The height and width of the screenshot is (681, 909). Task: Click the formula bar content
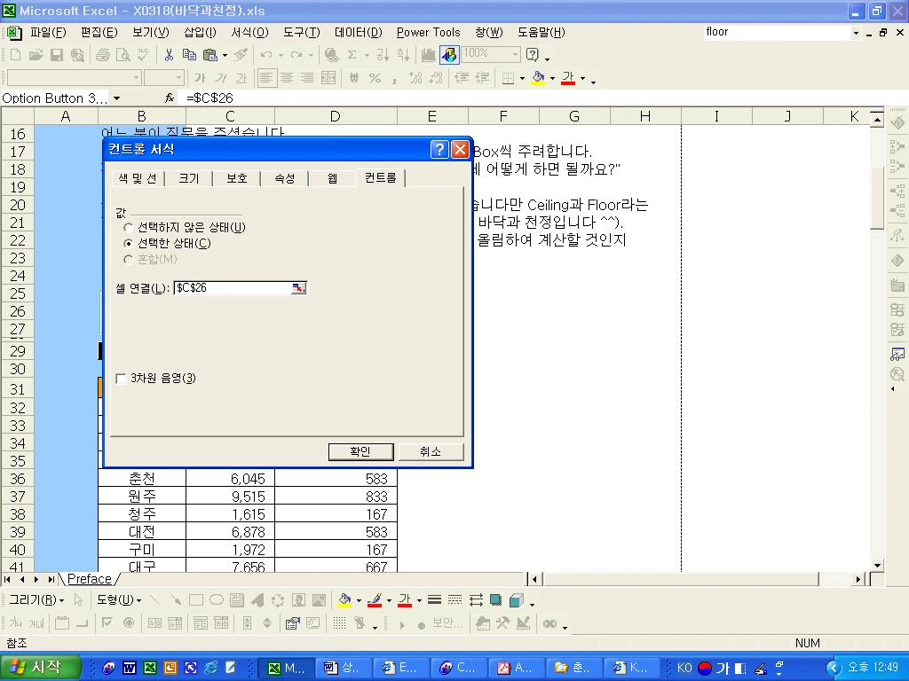click(209, 98)
